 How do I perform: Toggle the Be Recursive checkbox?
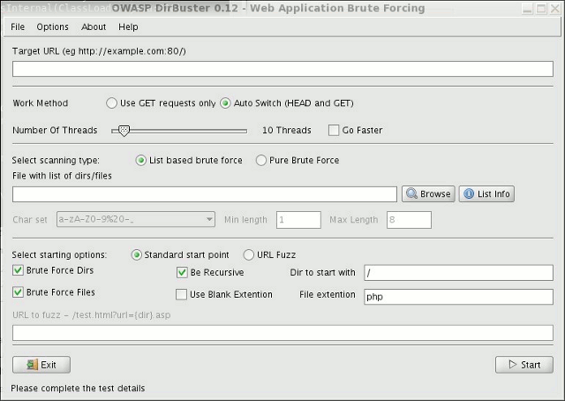(183, 273)
